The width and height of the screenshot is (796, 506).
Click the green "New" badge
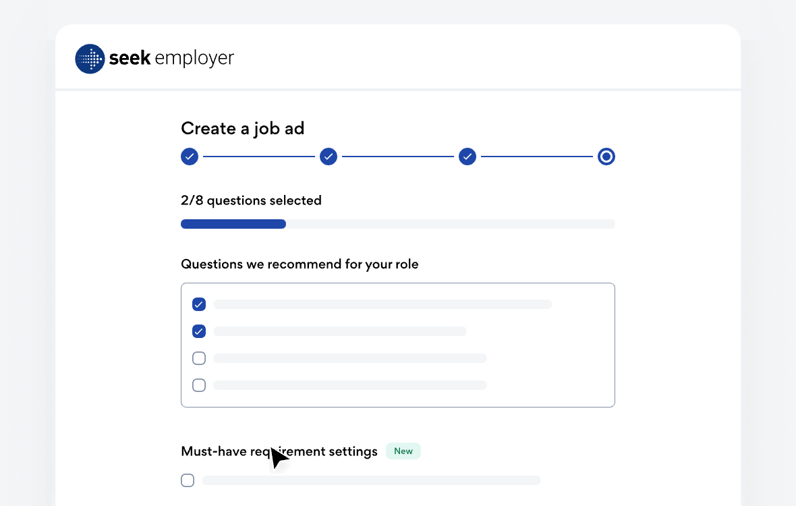click(403, 451)
